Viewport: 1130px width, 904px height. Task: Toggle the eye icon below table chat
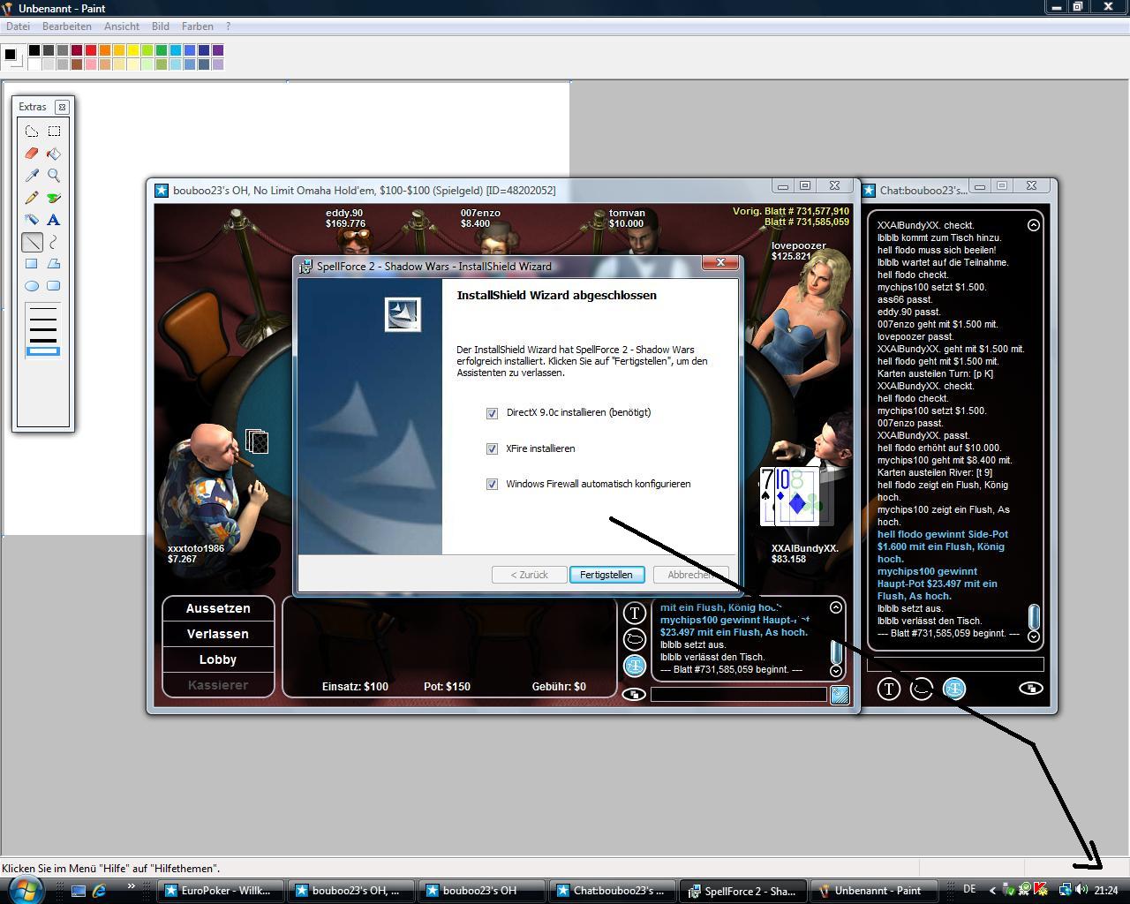click(633, 695)
